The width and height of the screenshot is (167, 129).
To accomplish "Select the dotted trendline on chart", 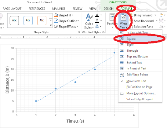I will coord(75,78).
